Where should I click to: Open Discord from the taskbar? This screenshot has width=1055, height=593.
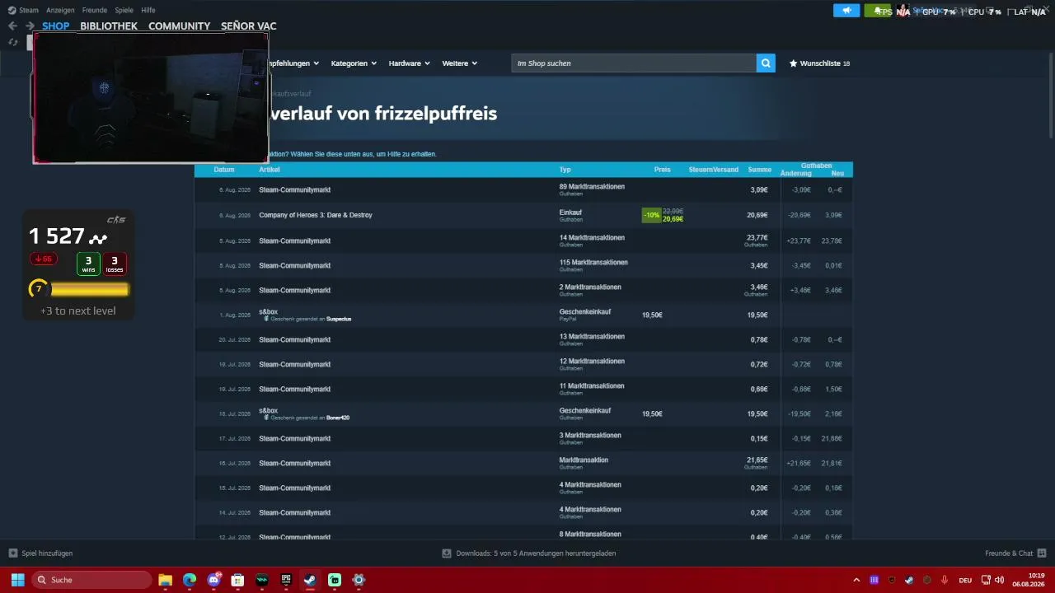point(214,580)
